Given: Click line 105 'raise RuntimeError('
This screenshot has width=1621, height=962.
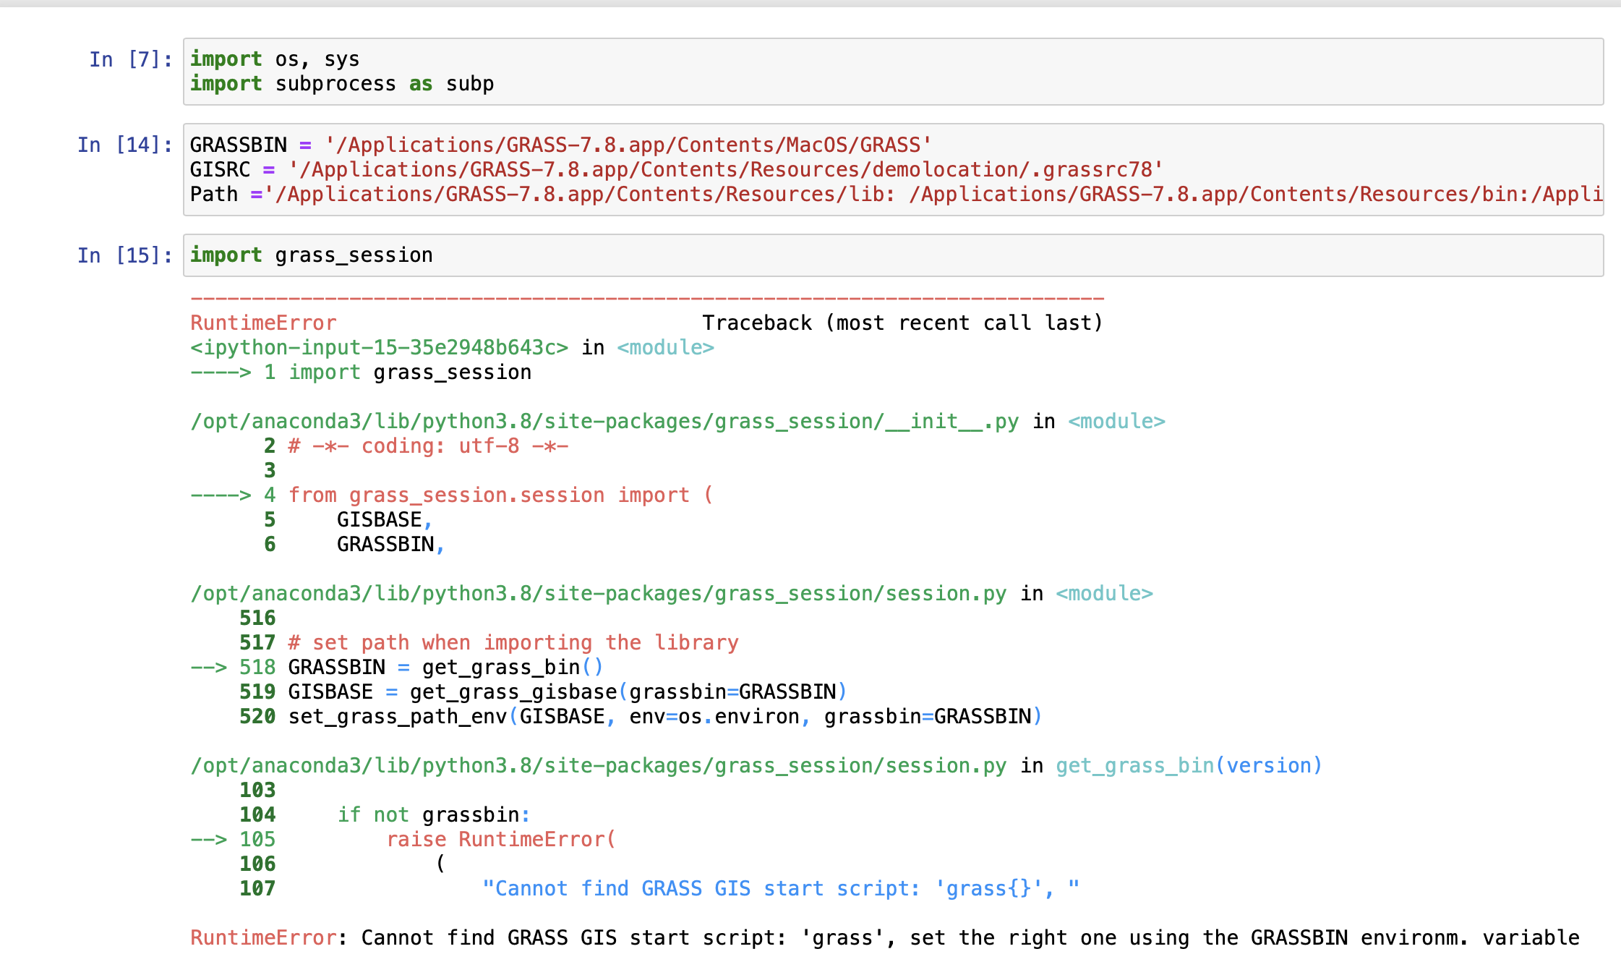Looking at the screenshot, I should coord(501,840).
